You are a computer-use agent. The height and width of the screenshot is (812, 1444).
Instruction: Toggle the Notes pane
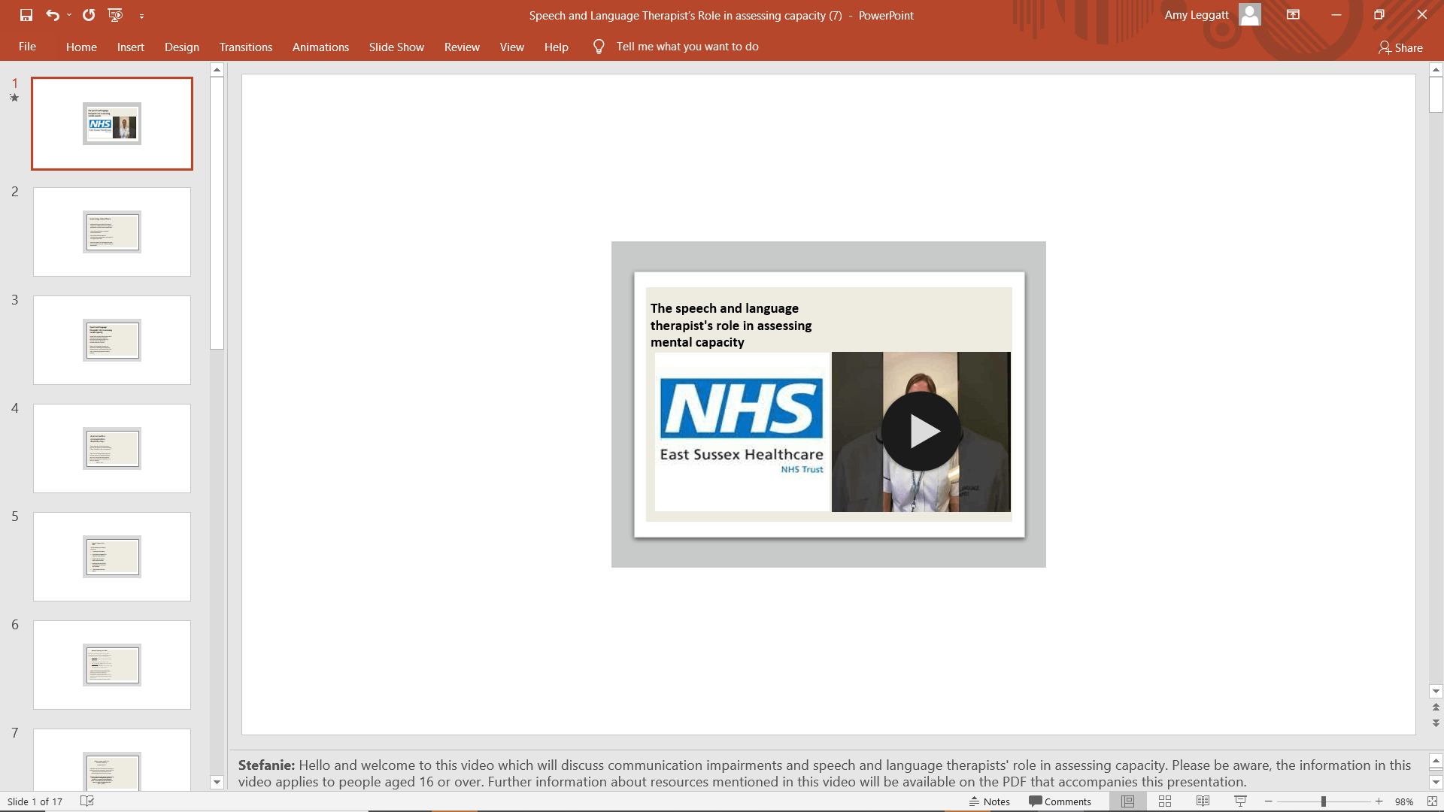(x=990, y=801)
